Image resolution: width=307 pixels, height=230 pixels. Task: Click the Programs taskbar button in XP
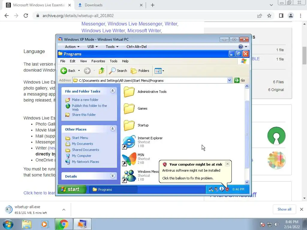[113, 190]
